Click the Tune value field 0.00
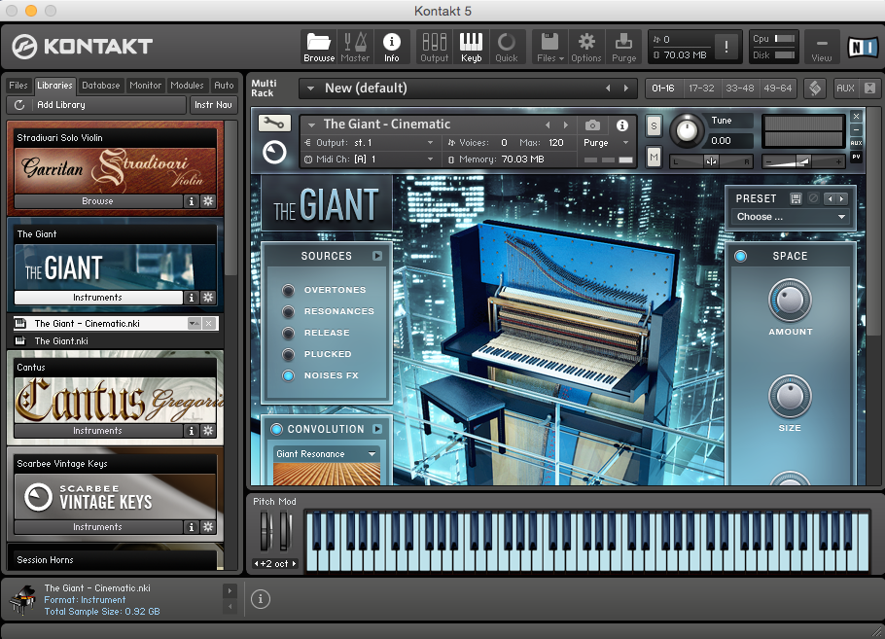Viewport: 885px width, 639px height. 729,141
